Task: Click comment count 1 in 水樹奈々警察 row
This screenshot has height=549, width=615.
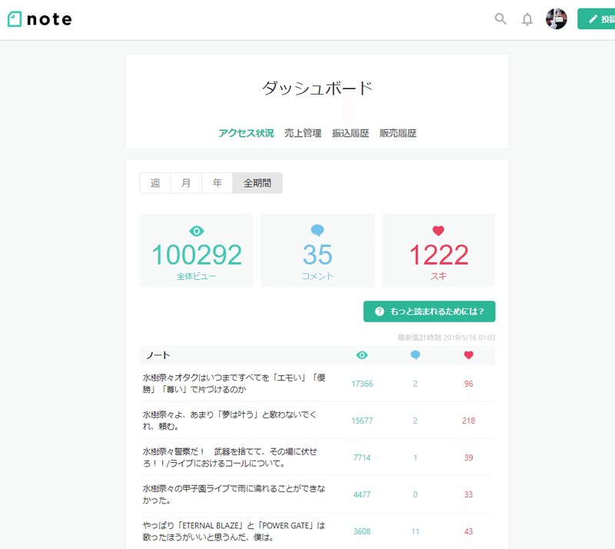Action: [x=415, y=457]
